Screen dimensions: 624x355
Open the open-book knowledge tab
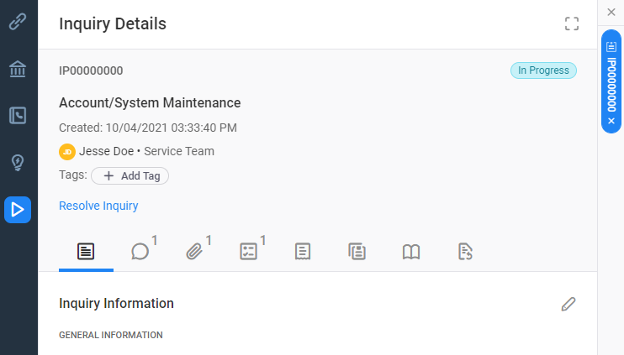pos(411,252)
